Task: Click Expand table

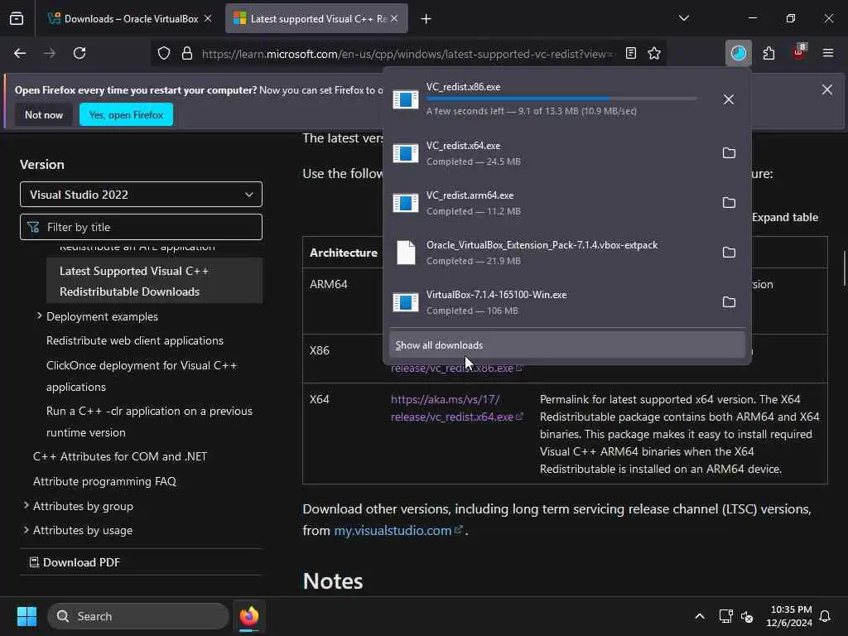Action: pyautogui.click(x=785, y=218)
